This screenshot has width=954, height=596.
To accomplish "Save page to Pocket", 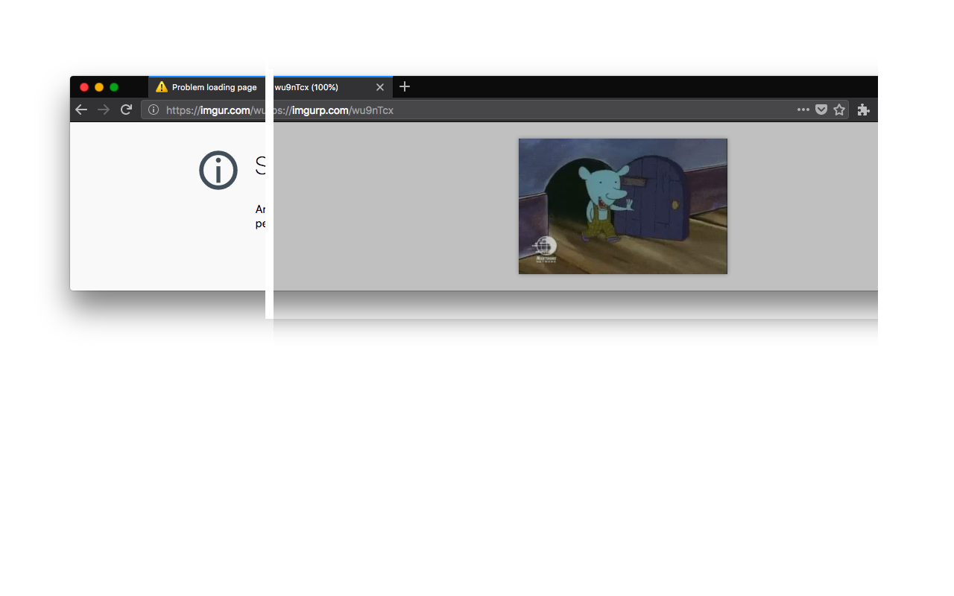I will (x=821, y=110).
